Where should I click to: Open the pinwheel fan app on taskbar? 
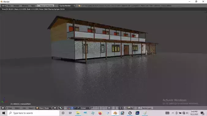[x=93, y=113]
